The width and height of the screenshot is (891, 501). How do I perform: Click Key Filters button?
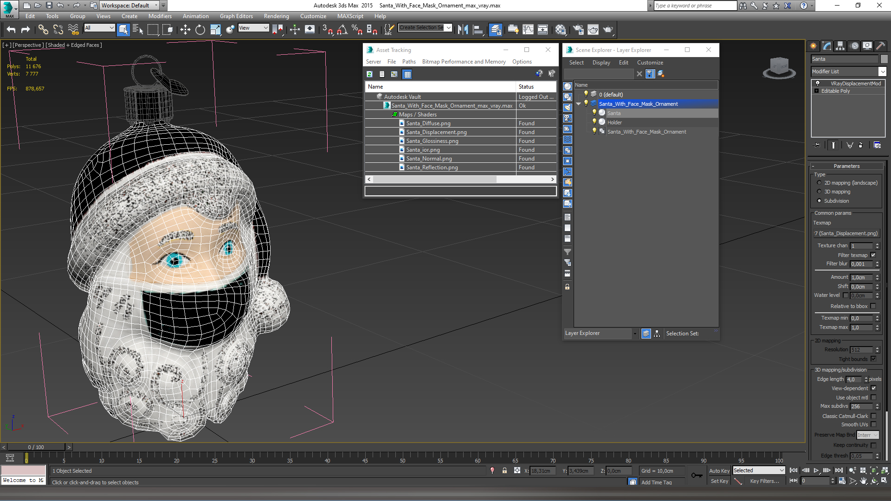[x=764, y=481]
